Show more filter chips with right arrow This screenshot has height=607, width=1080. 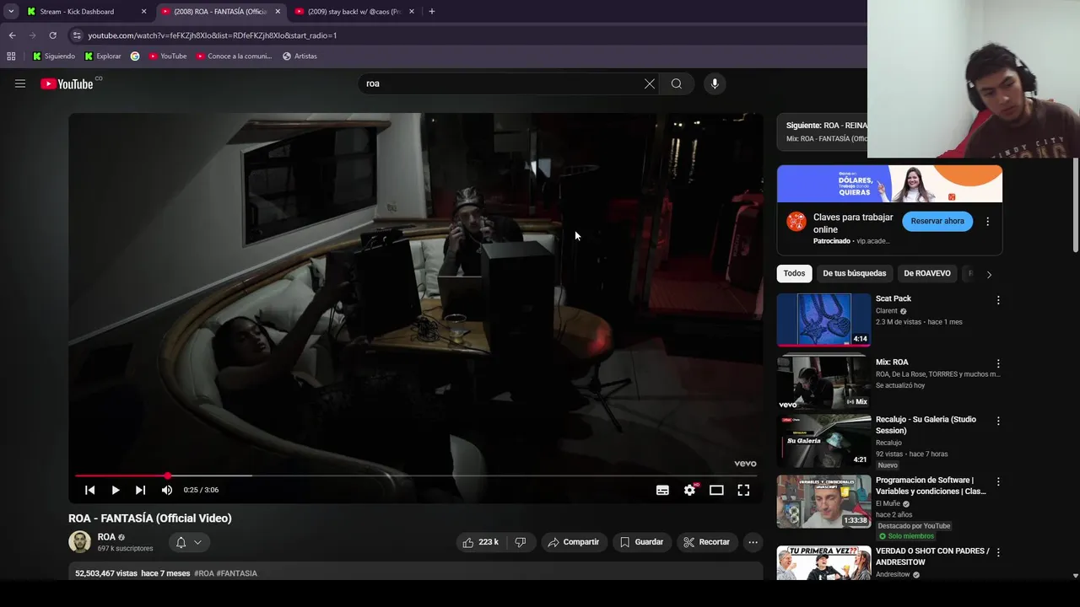click(x=989, y=274)
